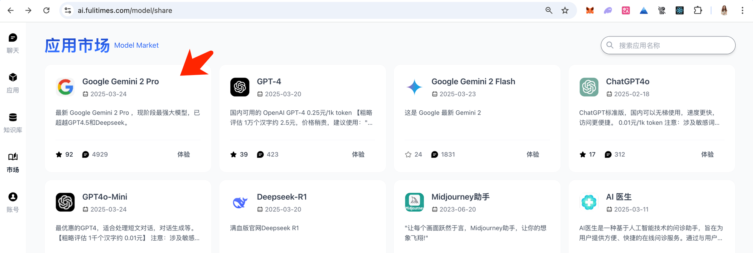Reload the page with the refresh icon
Screen dimensions: 753x253
tap(46, 11)
